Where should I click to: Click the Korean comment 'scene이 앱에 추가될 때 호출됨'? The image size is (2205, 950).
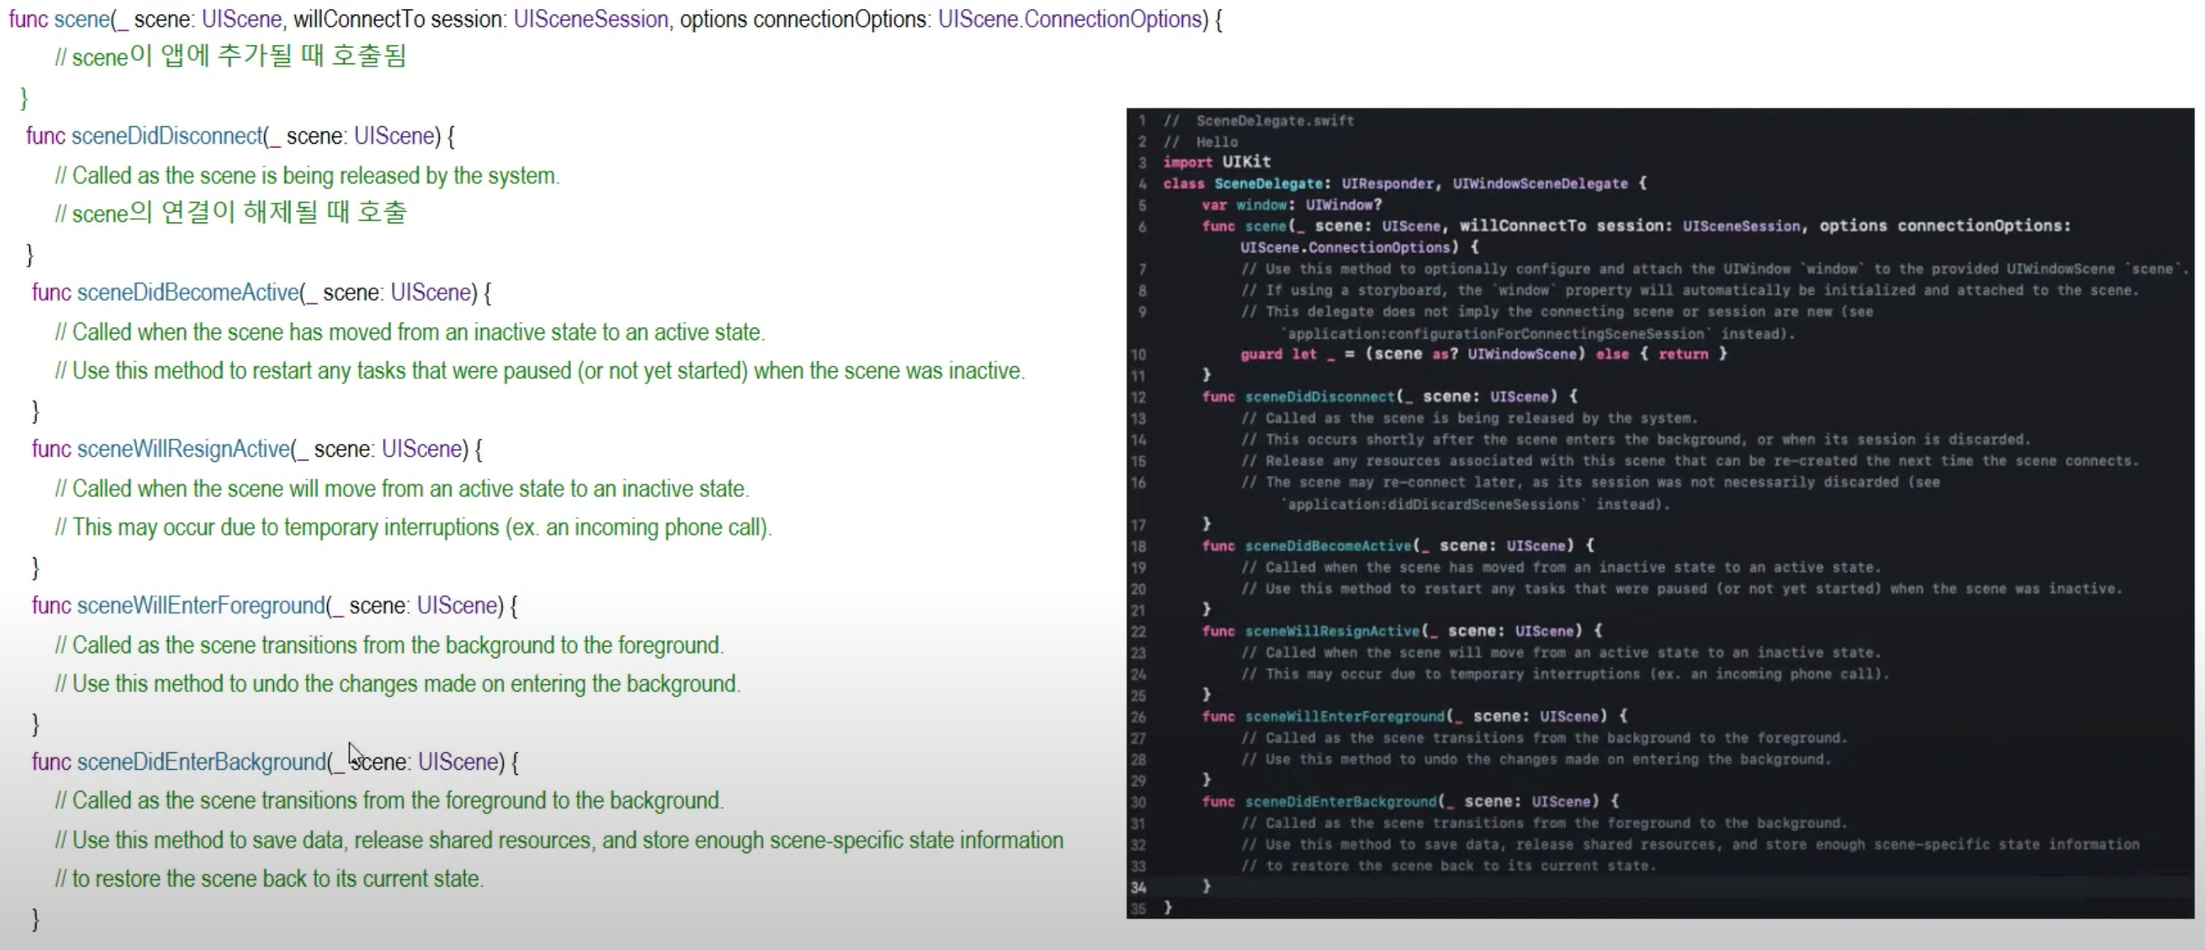point(231,58)
